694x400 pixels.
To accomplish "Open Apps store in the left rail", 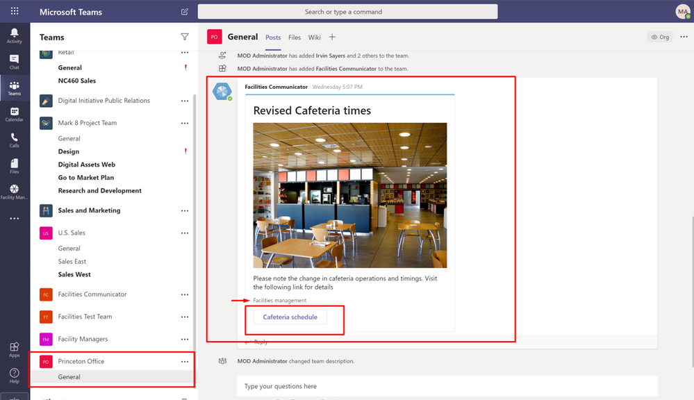I will pyautogui.click(x=14, y=349).
